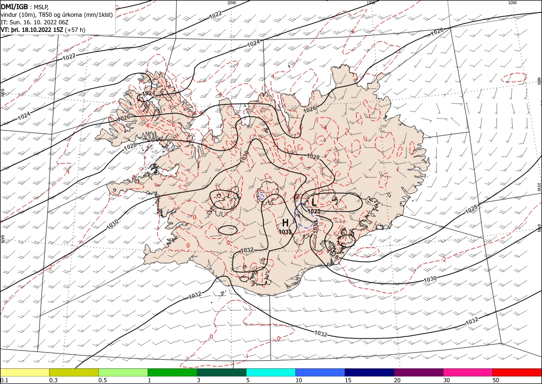The width and height of the screenshot is (542, 384).
Task: Click the legend value 20
Action: point(397,380)
